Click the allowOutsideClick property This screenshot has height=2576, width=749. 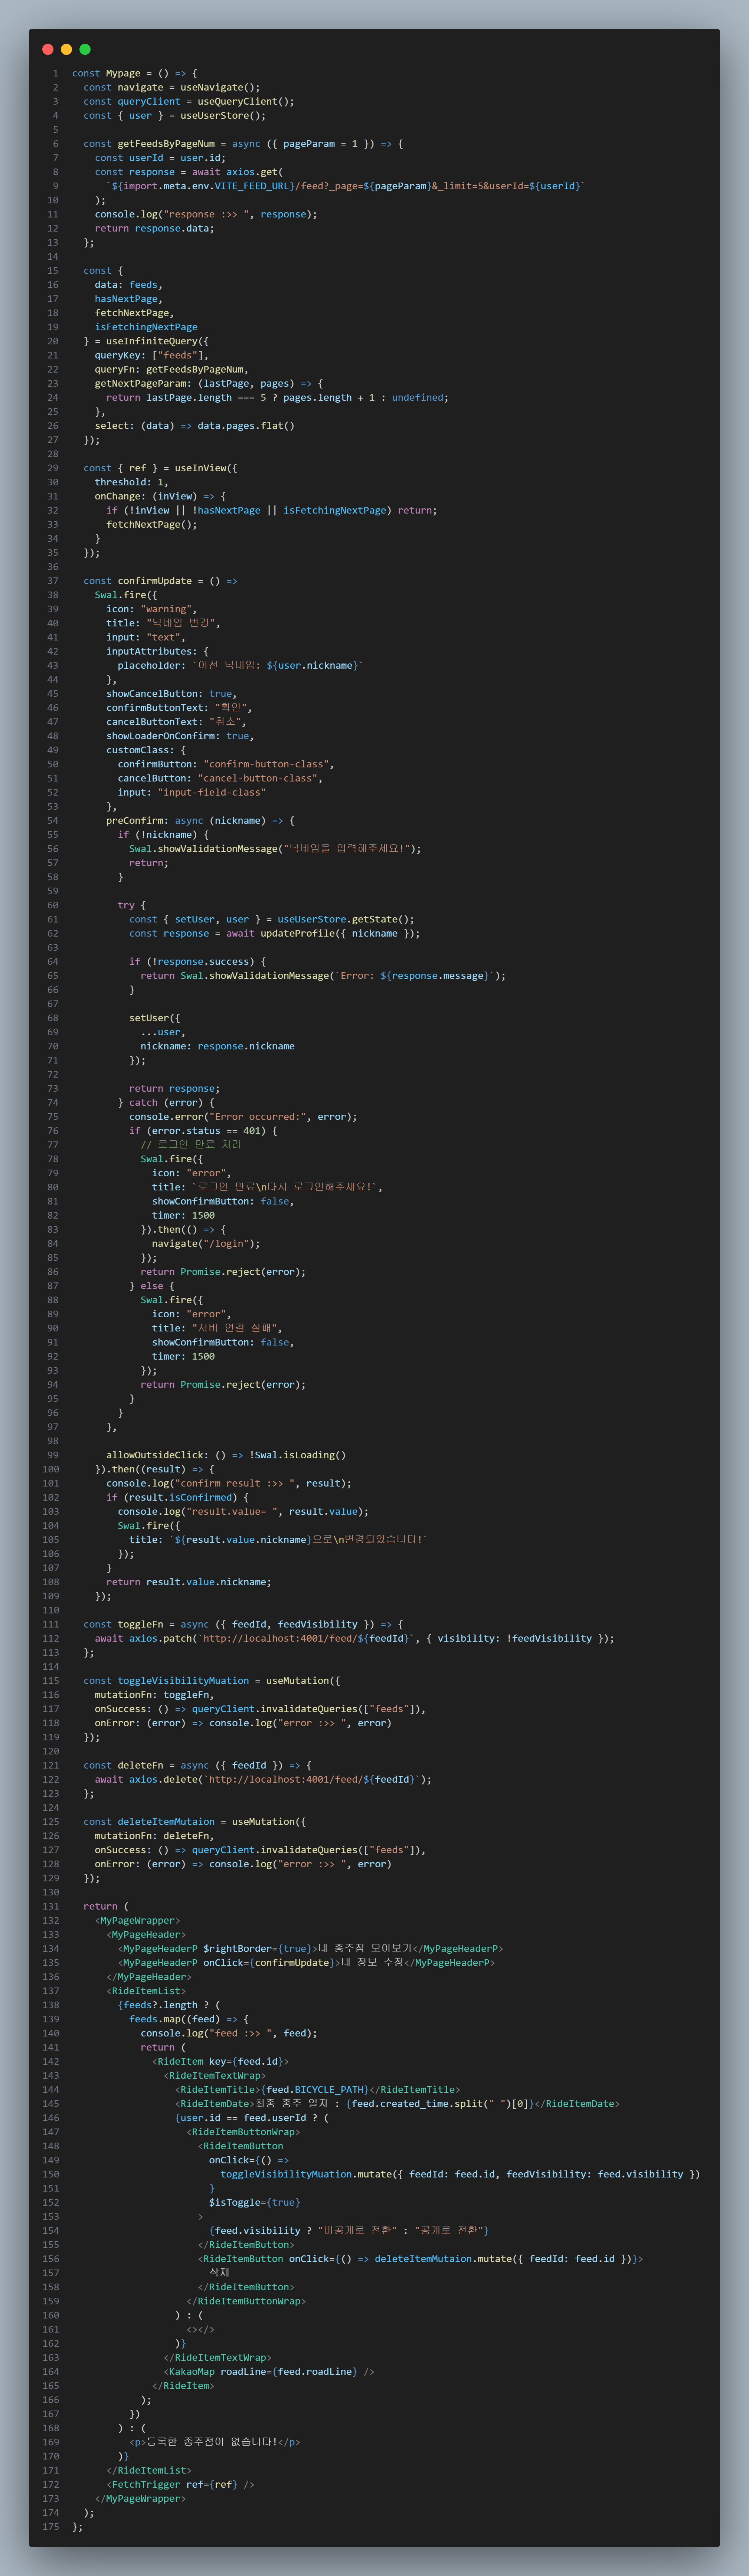coord(156,1455)
